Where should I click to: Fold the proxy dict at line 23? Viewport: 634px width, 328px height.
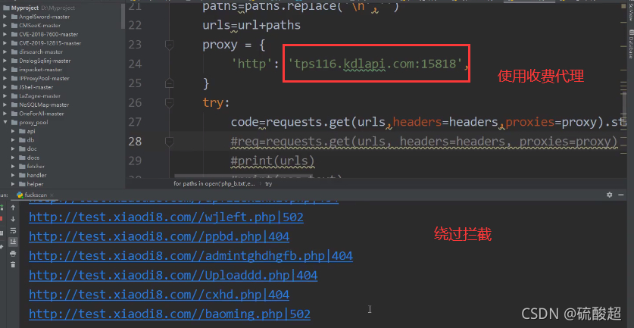(x=170, y=45)
